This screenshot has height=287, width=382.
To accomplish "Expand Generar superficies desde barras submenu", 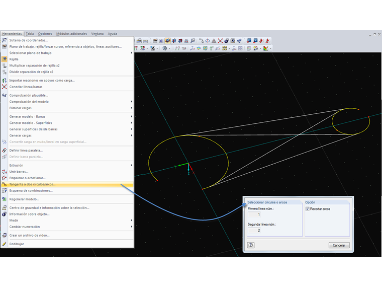I will (67, 129).
